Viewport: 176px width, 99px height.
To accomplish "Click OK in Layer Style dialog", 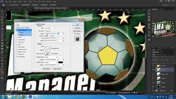I will coord(78,25).
